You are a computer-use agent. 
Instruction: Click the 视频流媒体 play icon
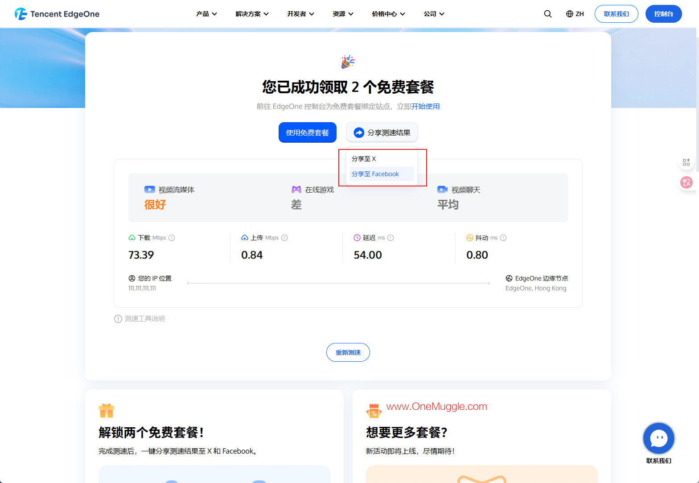click(x=149, y=190)
